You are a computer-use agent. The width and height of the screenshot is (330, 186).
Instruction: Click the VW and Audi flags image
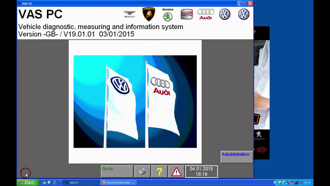(x=135, y=102)
